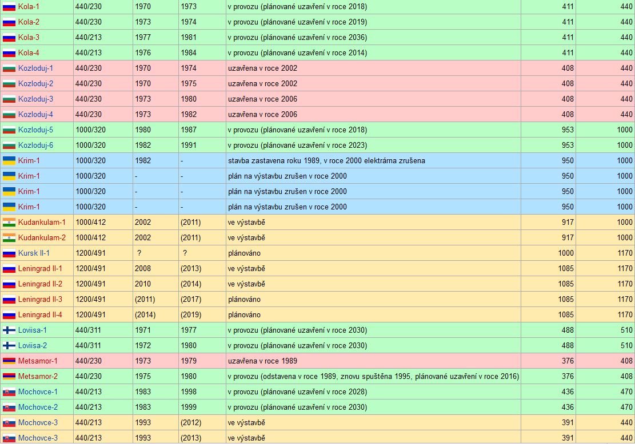Click the Kursk II-1 'plánováno' status cell

point(244,253)
